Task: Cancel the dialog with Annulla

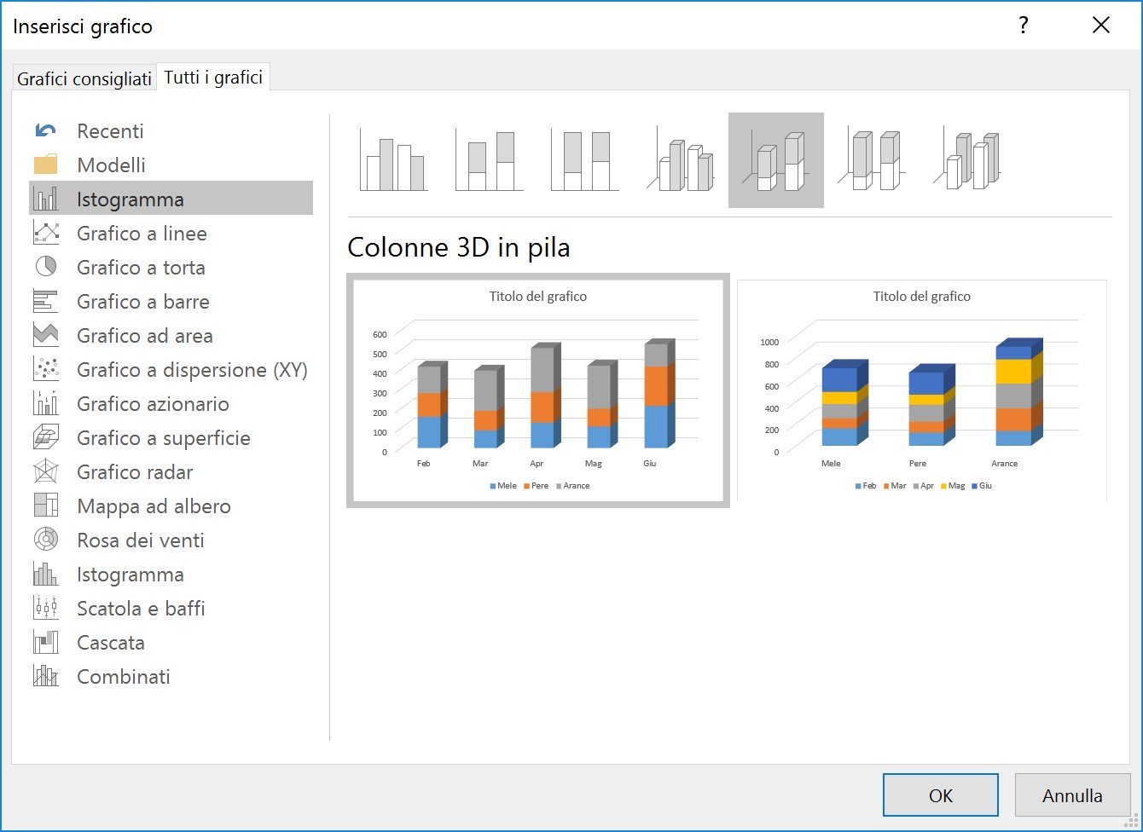Action: [x=1072, y=794]
